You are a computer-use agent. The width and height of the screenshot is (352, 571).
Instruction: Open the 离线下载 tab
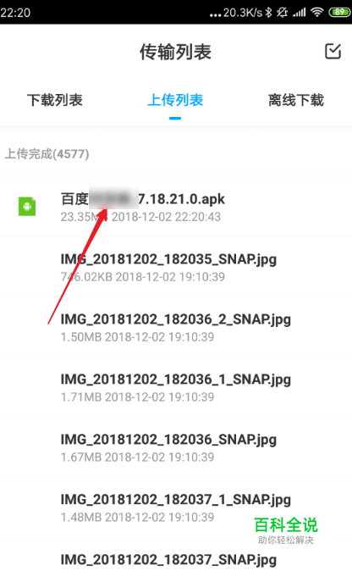pos(296,100)
